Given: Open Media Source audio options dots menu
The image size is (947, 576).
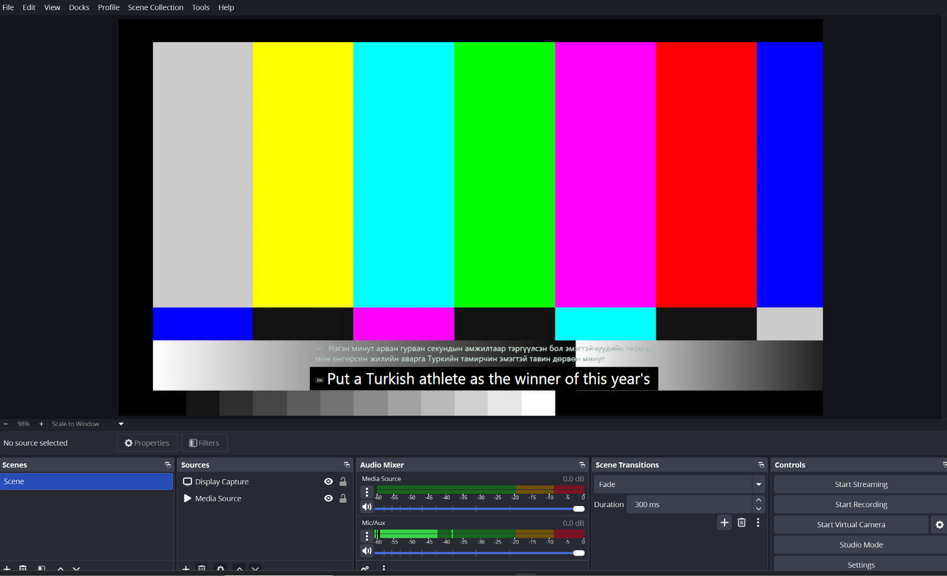Looking at the screenshot, I should click(x=367, y=492).
